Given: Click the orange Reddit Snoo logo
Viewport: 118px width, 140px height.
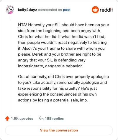Looking at the screenshot, I should [x=95, y=10].
